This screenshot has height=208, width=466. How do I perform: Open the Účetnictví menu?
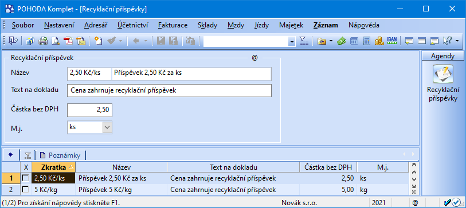tap(133, 25)
